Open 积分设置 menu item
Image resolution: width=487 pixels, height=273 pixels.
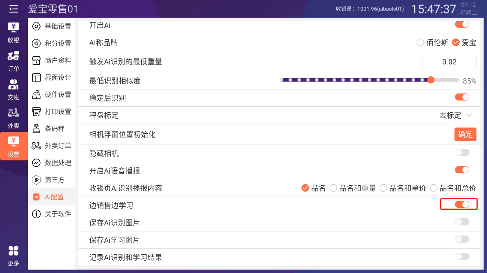tap(51, 43)
